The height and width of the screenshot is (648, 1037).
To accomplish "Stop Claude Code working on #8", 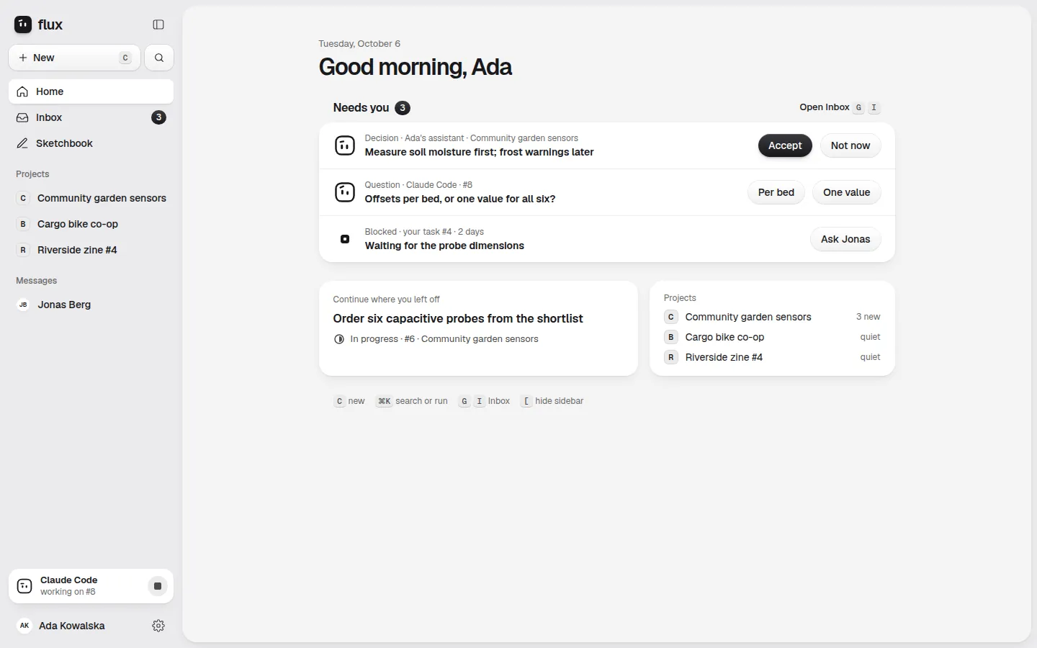I will click(x=158, y=586).
